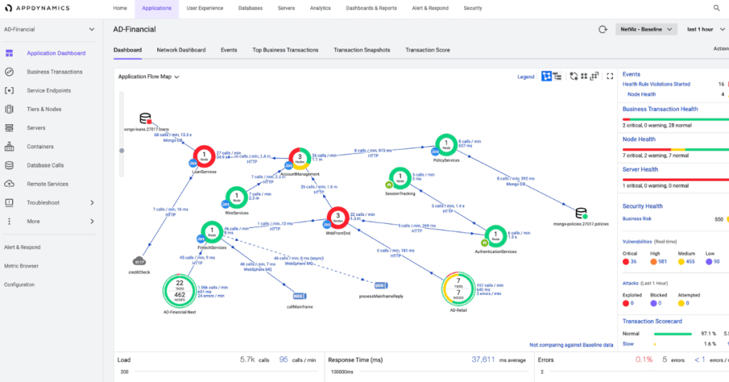This screenshot has width=729, height=382.
Task: Click the mongo-loans database icon
Action: 145,118
